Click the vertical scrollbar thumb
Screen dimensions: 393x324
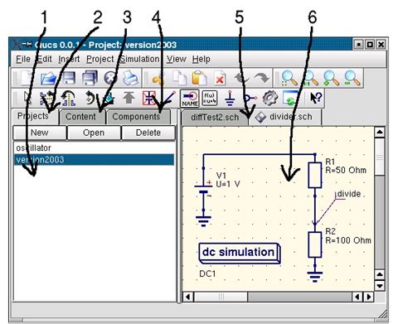tap(380, 157)
